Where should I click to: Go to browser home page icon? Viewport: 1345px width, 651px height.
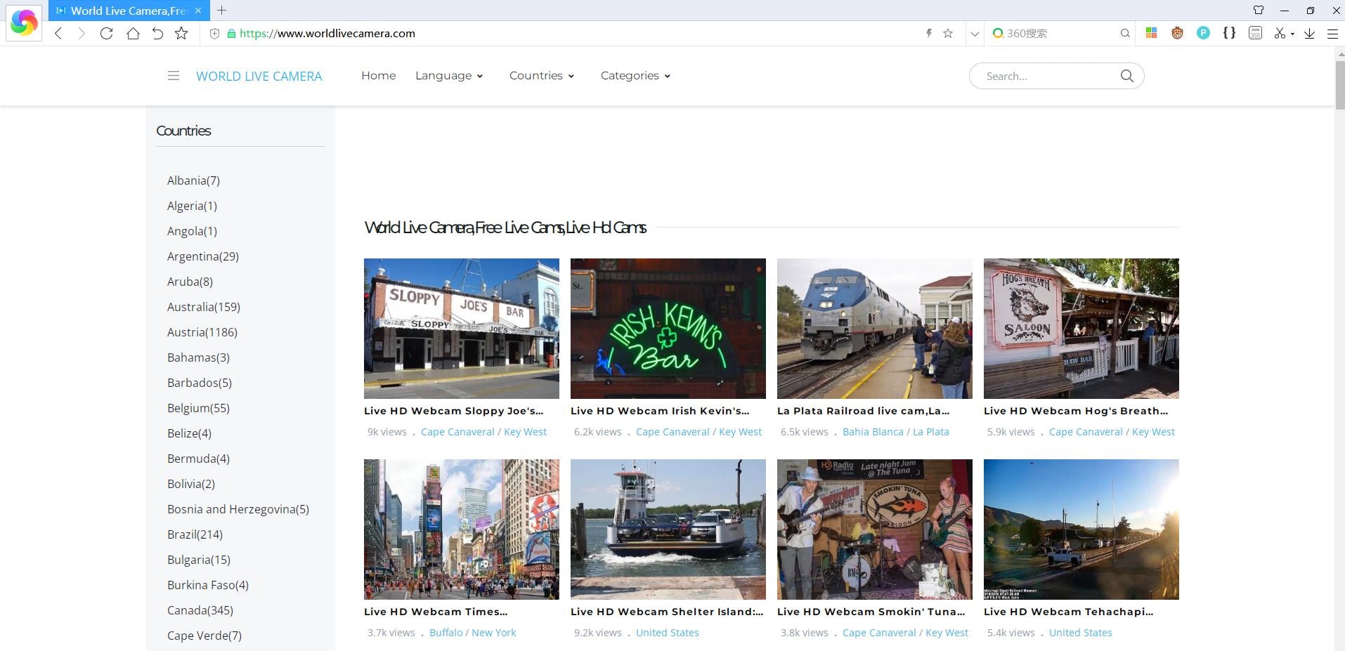133,33
